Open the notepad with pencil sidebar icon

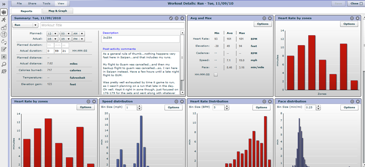pos(4,49)
